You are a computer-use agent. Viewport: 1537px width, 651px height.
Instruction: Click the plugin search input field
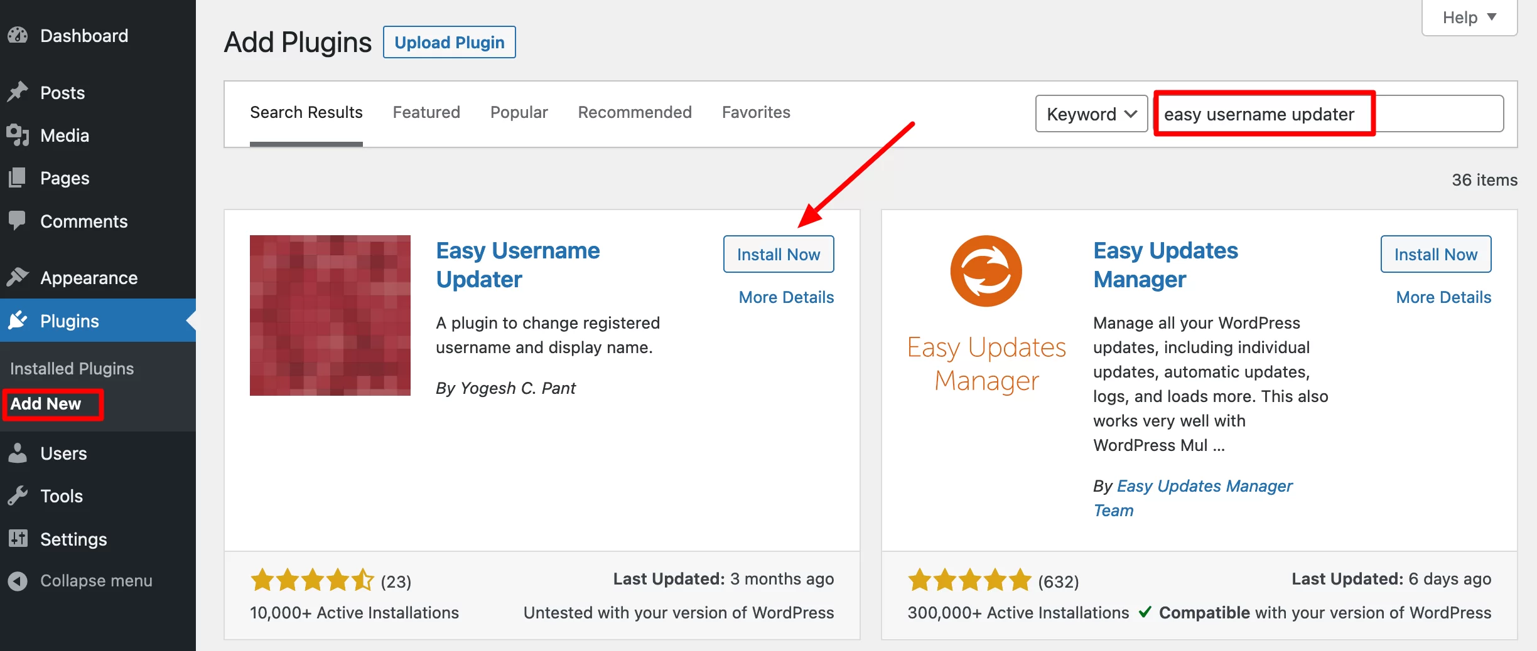pyautogui.click(x=1329, y=114)
